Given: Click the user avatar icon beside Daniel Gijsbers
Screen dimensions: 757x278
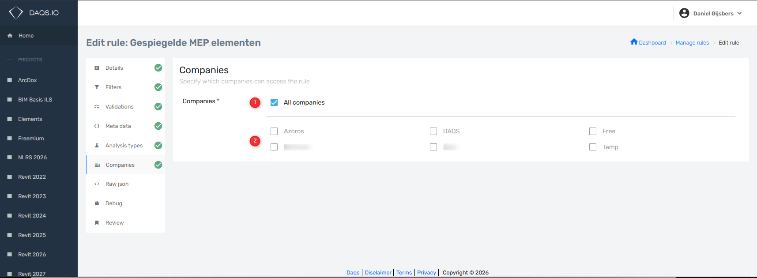Looking at the screenshot, I should click(684, 13).
